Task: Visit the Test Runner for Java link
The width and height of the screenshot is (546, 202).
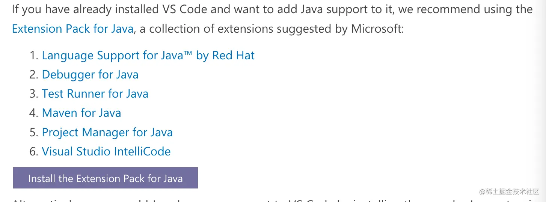Action: (95, 94)
